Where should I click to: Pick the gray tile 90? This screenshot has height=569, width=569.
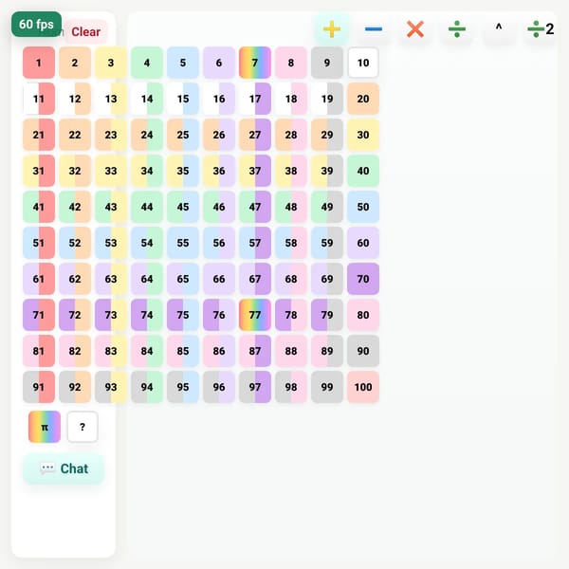pyautogui.click(x=363, y=351)
